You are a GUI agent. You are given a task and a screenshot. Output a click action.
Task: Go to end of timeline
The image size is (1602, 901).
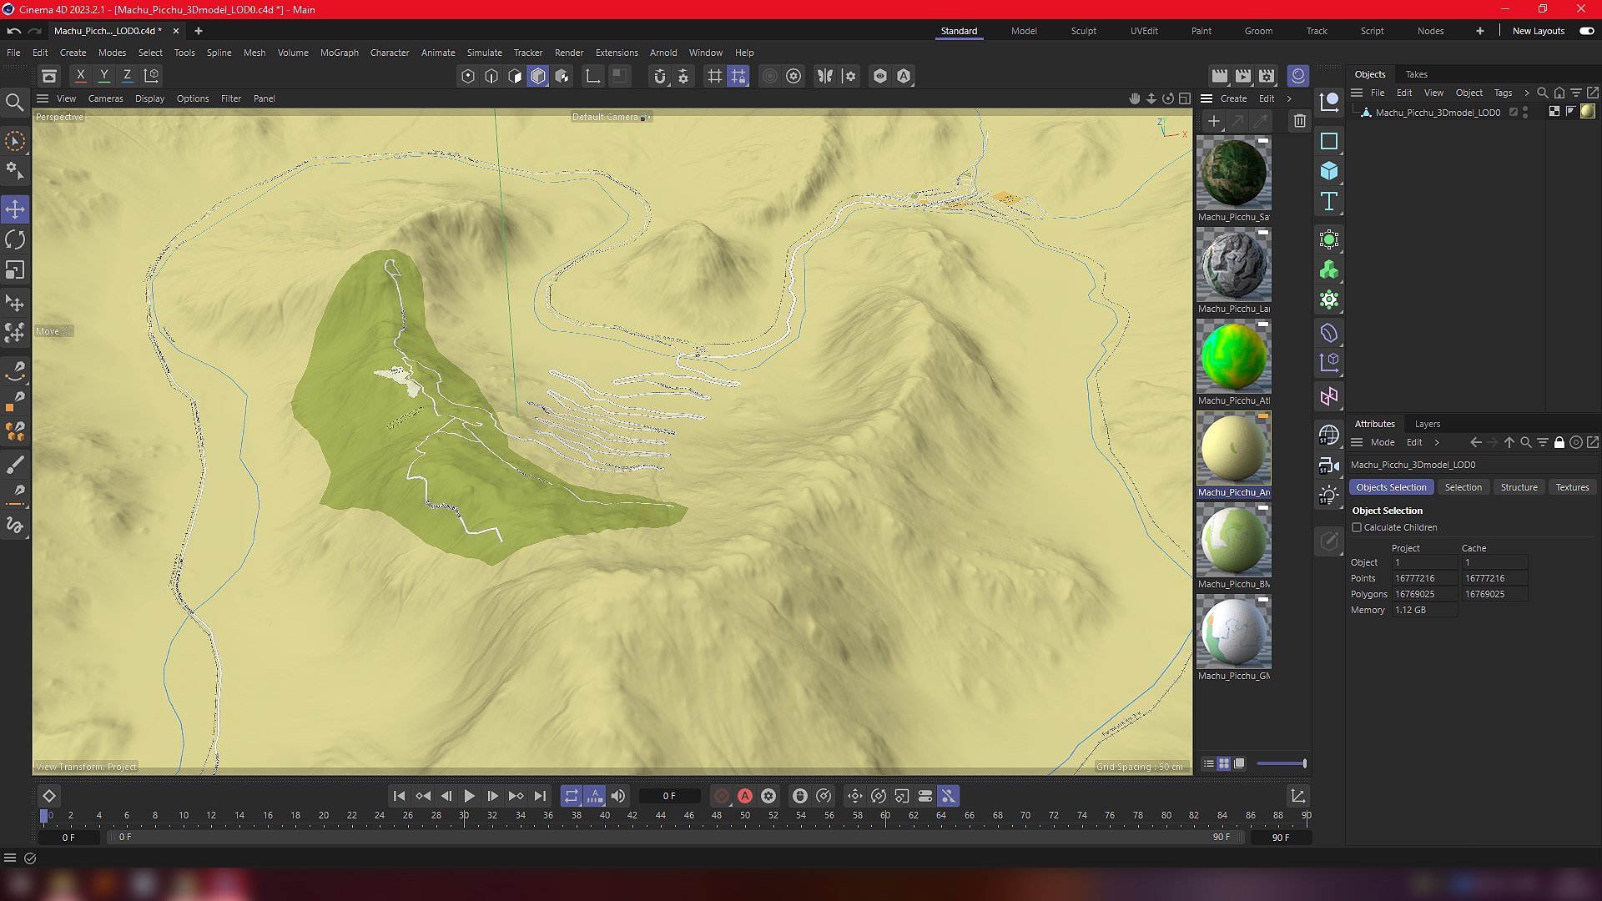pyautogui.click(x=540, y=796)
